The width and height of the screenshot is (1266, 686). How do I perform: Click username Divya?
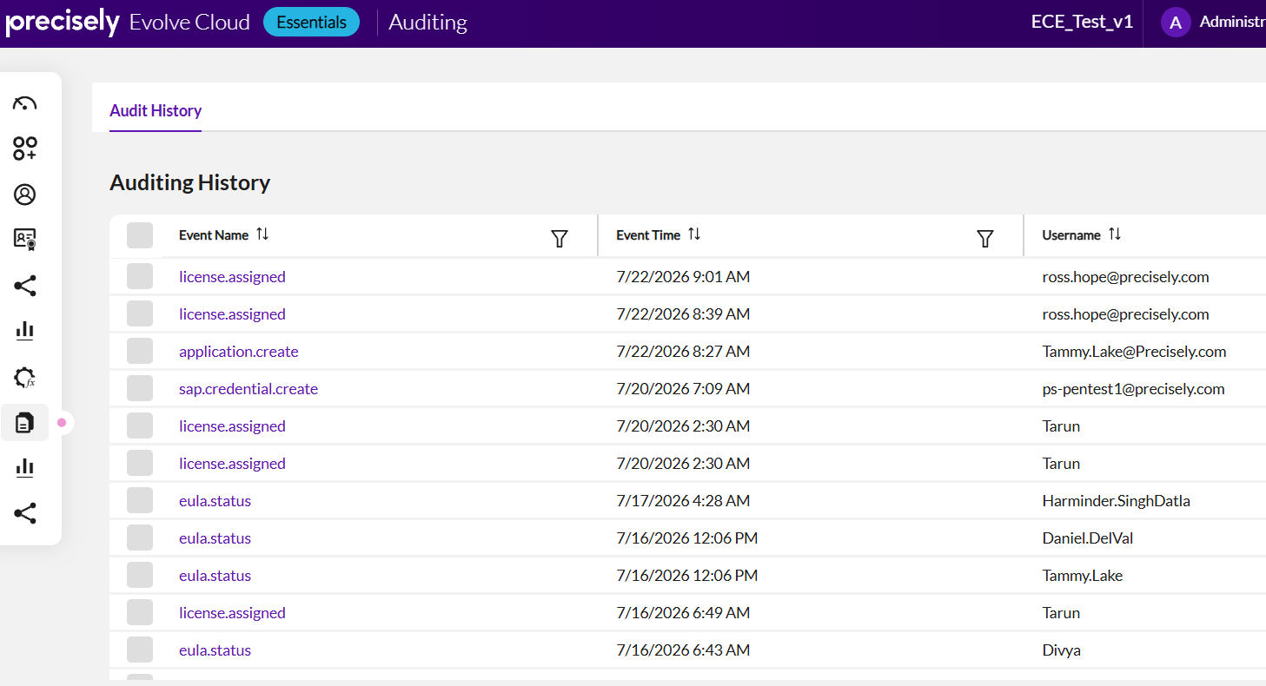(x=1061, y=650)
